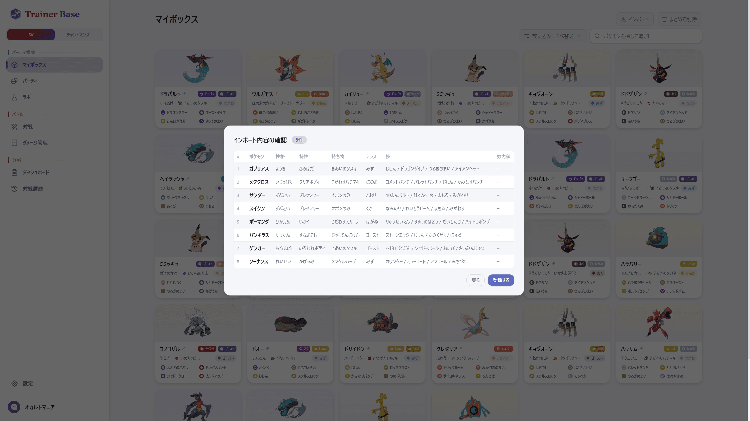Select SV mode in the segmented toggle
The image size is (750, 421).
coord(30,35)
